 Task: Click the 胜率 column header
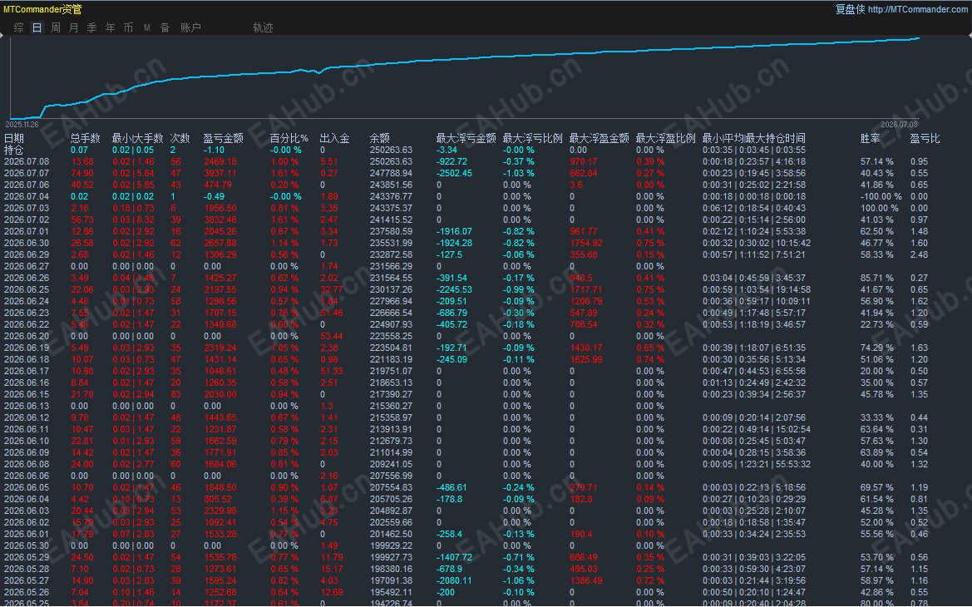point(870,138)
